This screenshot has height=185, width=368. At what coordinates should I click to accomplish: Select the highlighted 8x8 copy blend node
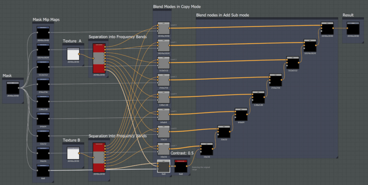tap(164, 166)
